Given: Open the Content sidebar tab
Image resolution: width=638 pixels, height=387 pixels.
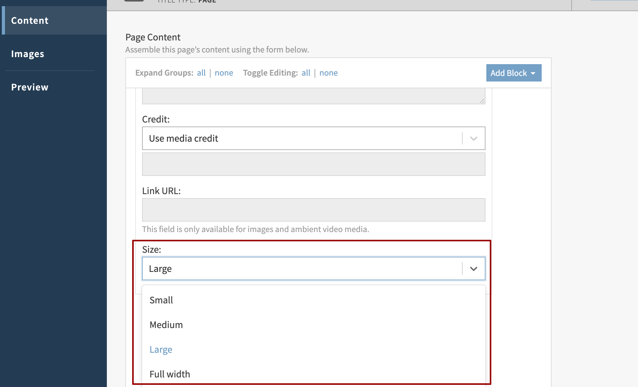Looking at the screenshot, I should (x=30, y=21).
